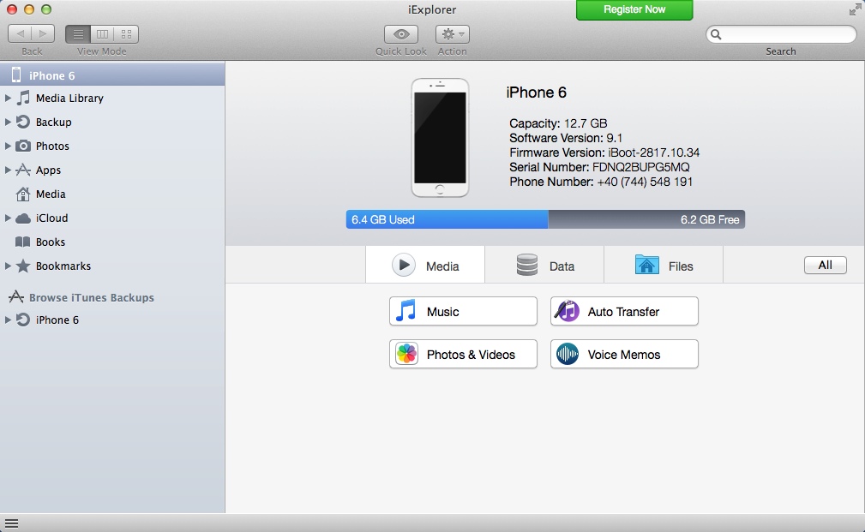Expand the Backup sidebar item

[x=9, y=123]
